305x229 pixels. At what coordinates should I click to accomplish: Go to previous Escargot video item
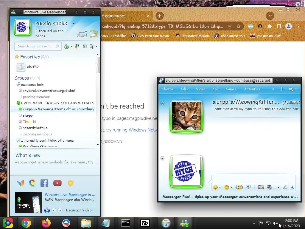54,210
